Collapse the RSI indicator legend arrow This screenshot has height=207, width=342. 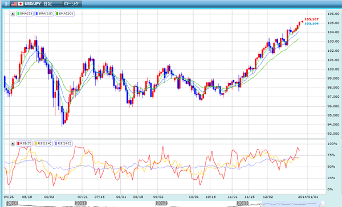point(13,143)
